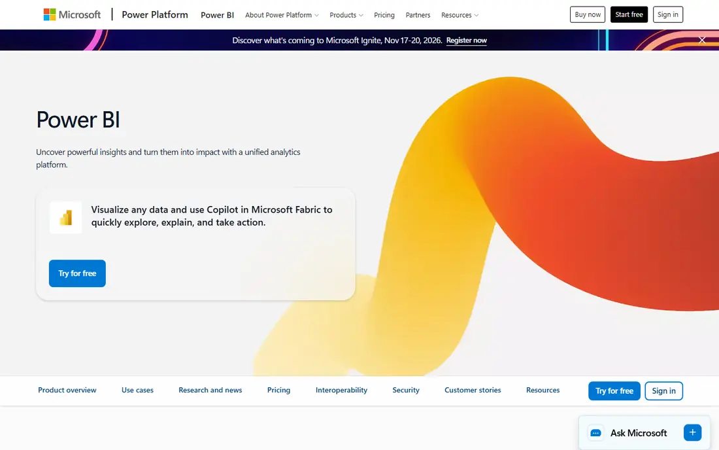Click the 'Visualize any data' description
Image resolution: width=719 pixels, height=450 pixels.
[x=212, y=216]
